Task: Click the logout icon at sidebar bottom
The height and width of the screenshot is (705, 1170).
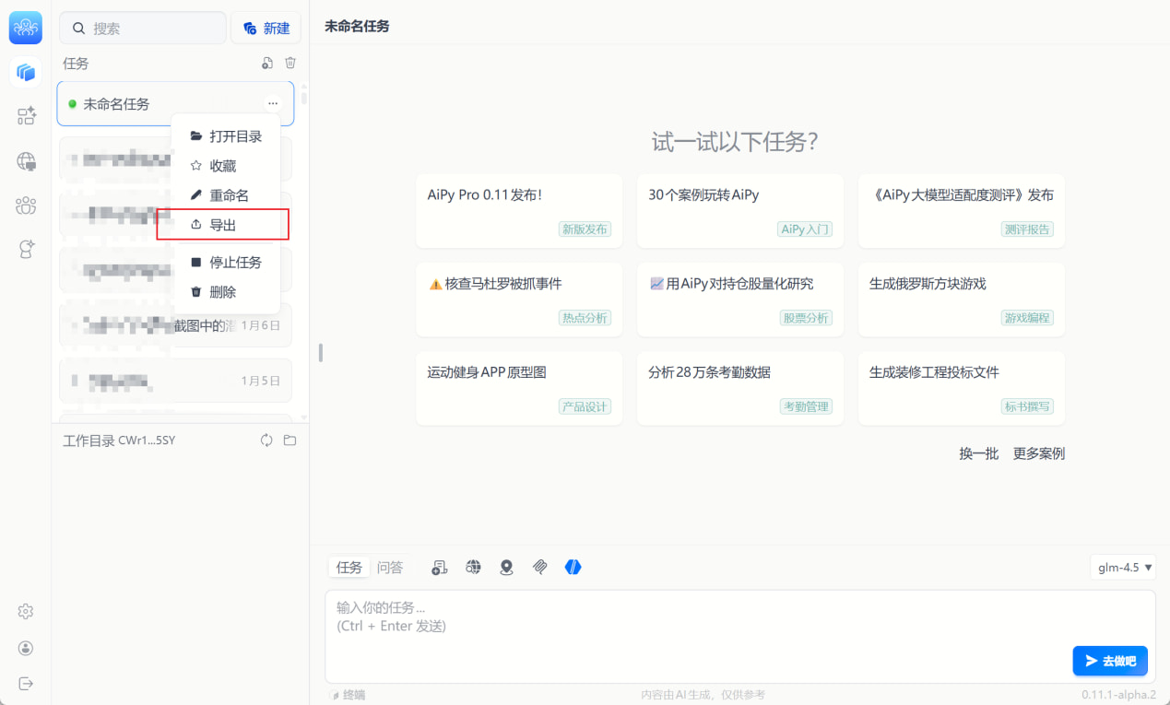Action: [x=26, y=683]
